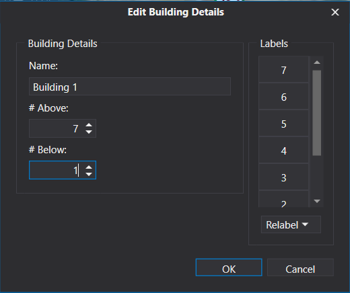The height and width of the screenshot is (293, 350).
Task: Select label 4 in the Labels list
Action: coord(283,150)
